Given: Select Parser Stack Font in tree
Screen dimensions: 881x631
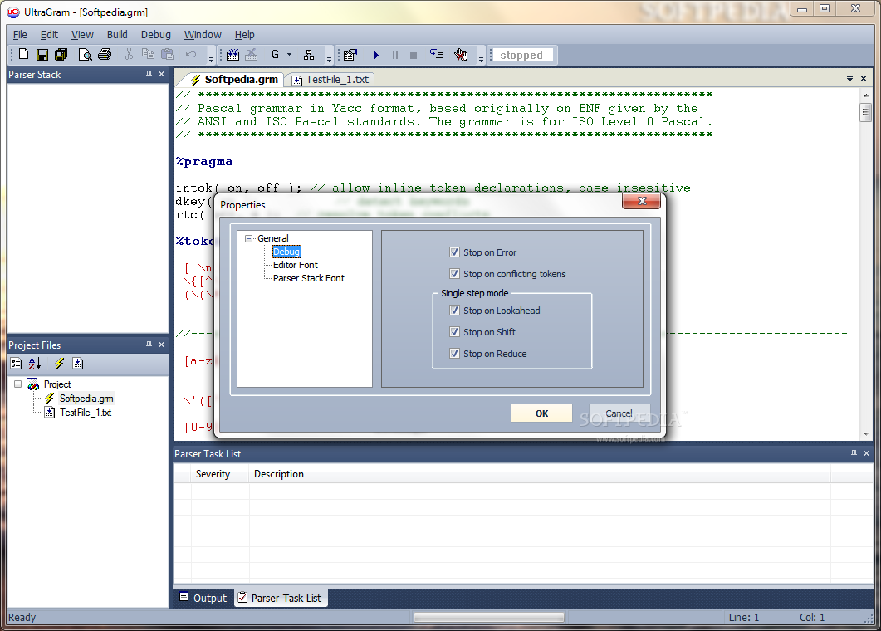Looking at the screenshot, I should coord(308,278).
